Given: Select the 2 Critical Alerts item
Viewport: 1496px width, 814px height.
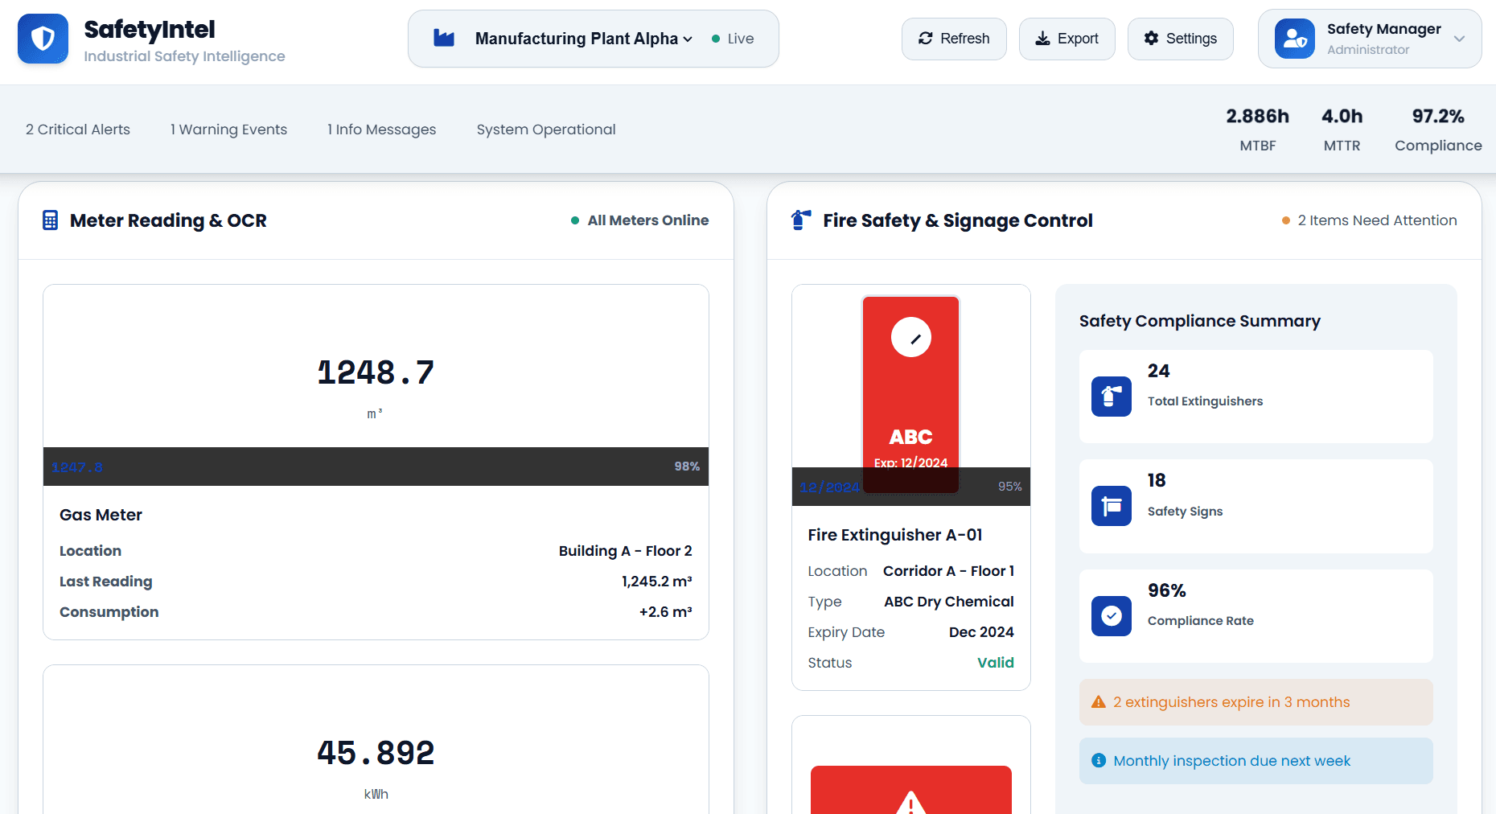Looking at the screenshot, I should (78, 129).
